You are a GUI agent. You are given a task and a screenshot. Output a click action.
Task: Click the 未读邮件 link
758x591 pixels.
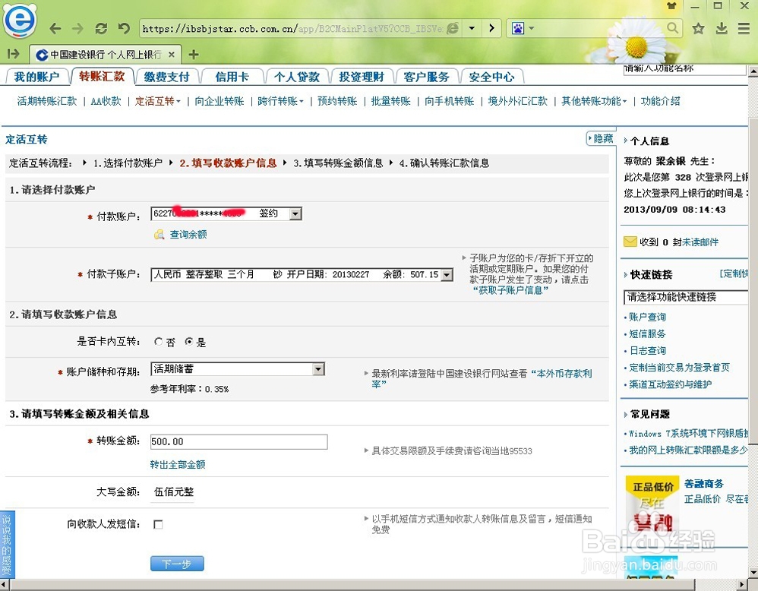(x=700, y=242)
